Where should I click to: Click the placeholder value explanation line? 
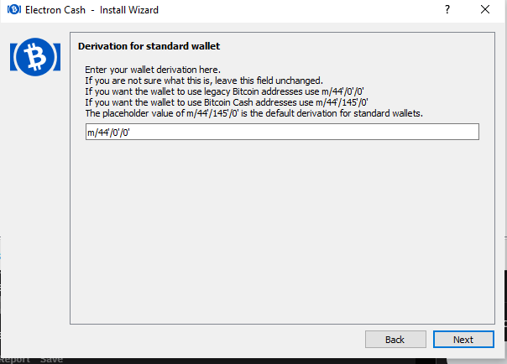click(254, 113)
